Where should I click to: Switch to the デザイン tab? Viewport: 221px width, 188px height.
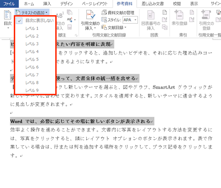tap(67, 4)
